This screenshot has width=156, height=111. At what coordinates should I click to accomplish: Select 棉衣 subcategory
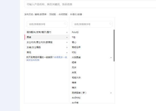click(x=74, y=88)
